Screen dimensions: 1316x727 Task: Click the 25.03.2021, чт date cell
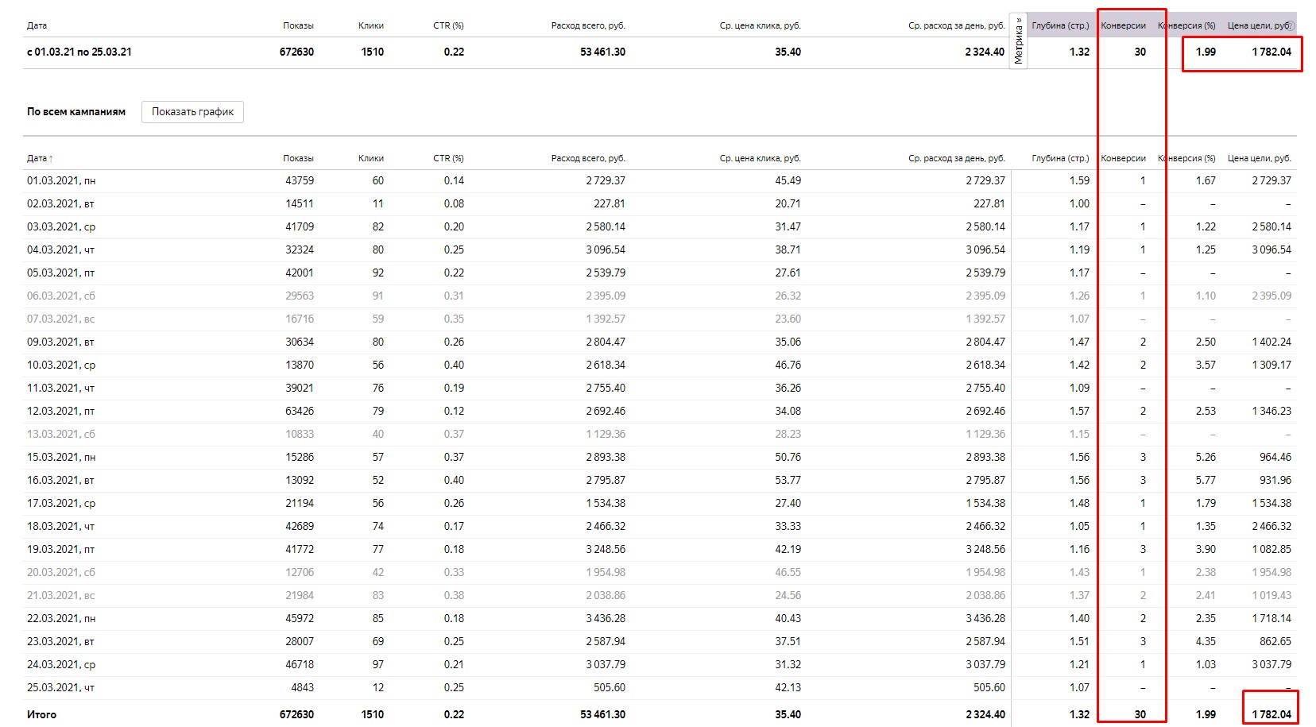click(60, 688)
